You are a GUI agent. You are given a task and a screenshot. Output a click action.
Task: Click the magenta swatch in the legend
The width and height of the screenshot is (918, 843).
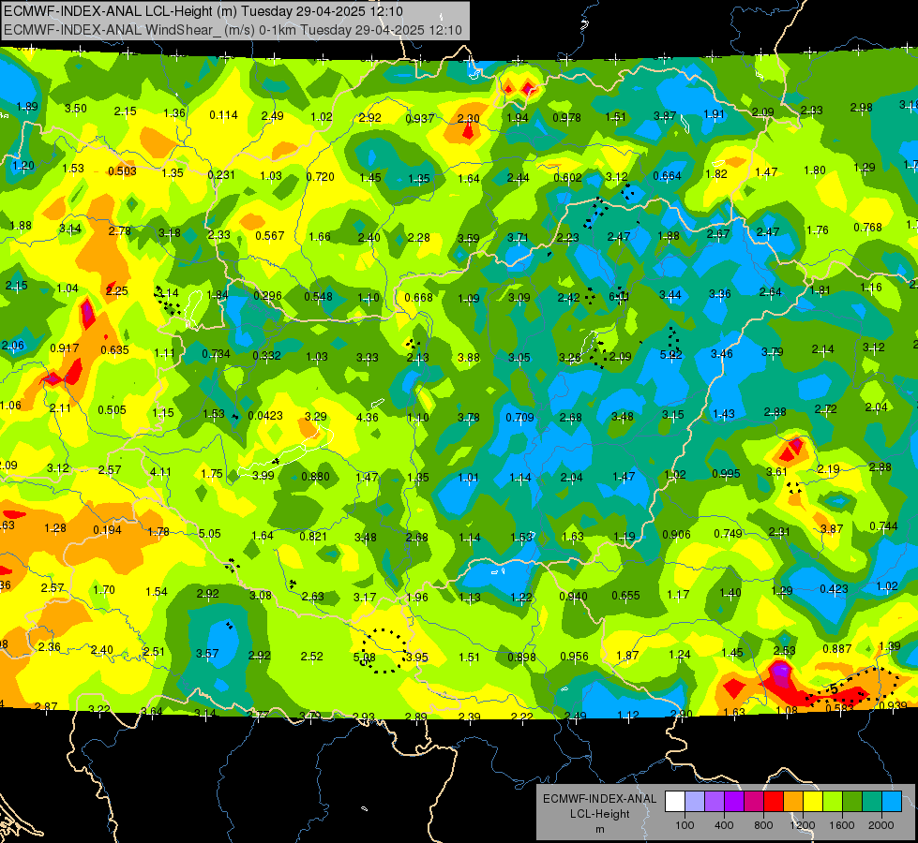click(754, 802)
